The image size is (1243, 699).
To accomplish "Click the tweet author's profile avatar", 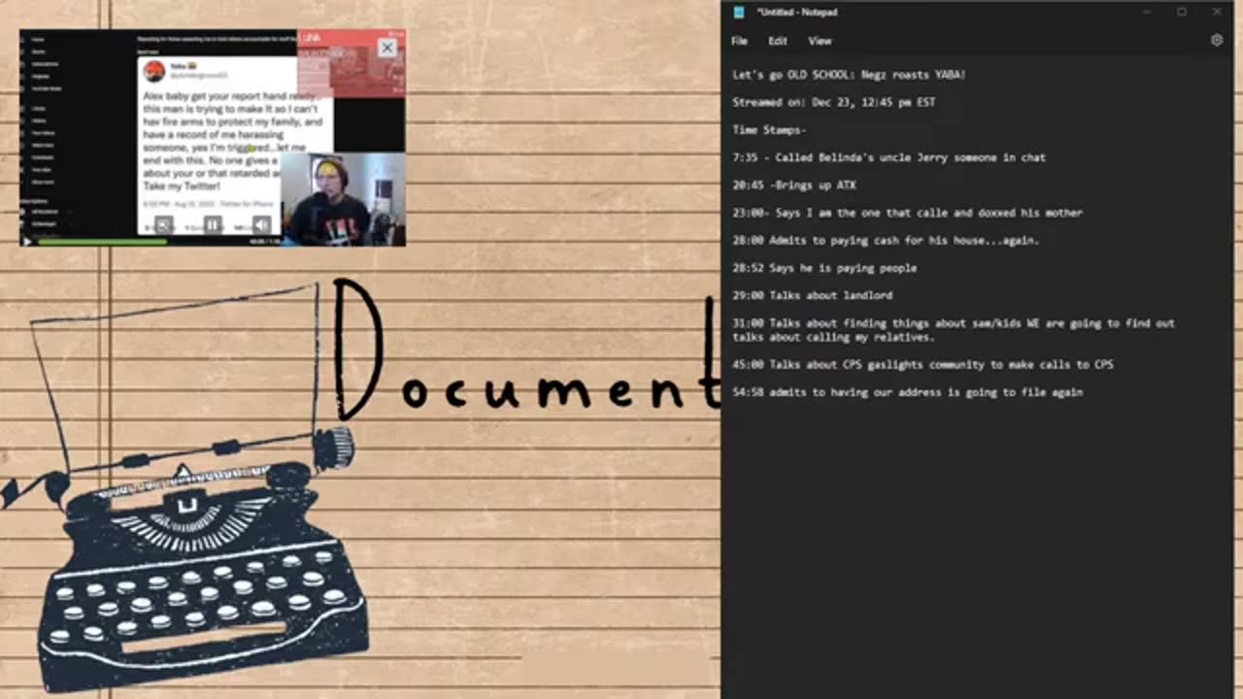I will (x=154, y=71).
